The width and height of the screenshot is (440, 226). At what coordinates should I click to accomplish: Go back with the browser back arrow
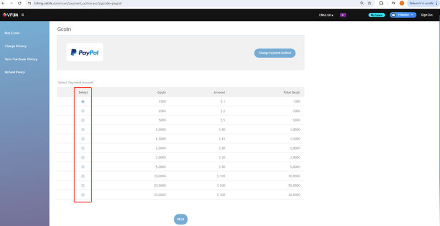(3, 3)
